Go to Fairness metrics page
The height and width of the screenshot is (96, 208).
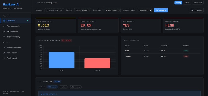click(16, 26)
